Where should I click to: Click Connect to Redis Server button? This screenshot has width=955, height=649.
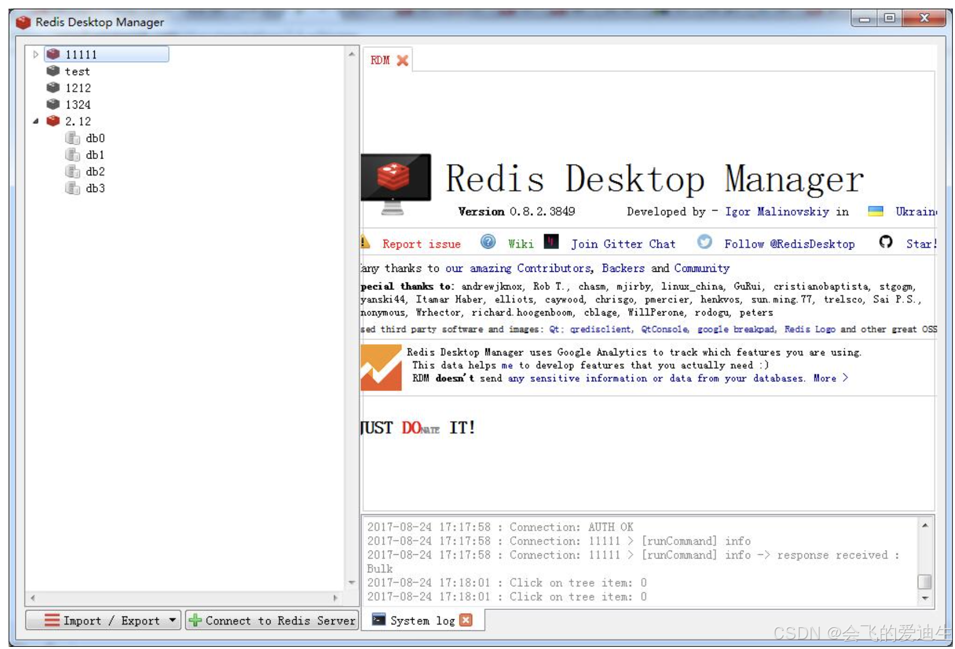pyautogui.click(x=272, y=620)
